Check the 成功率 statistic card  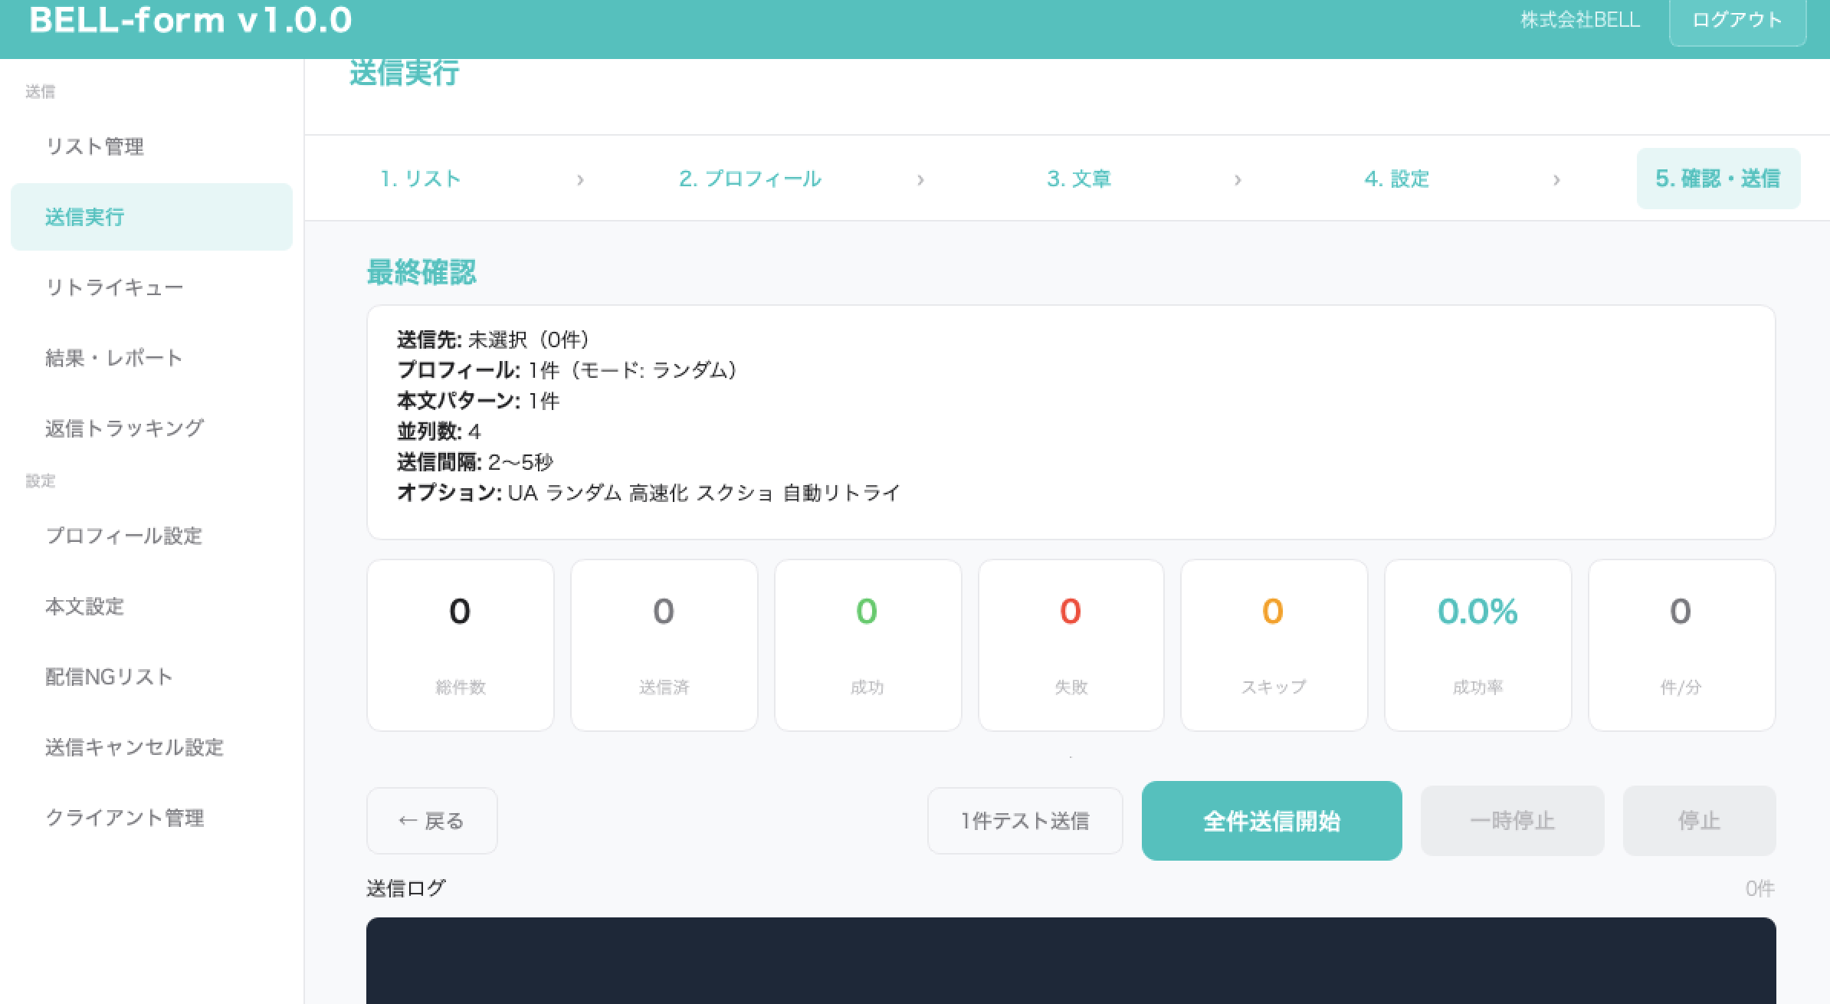pyautogui.click(x=1477, y=645)
